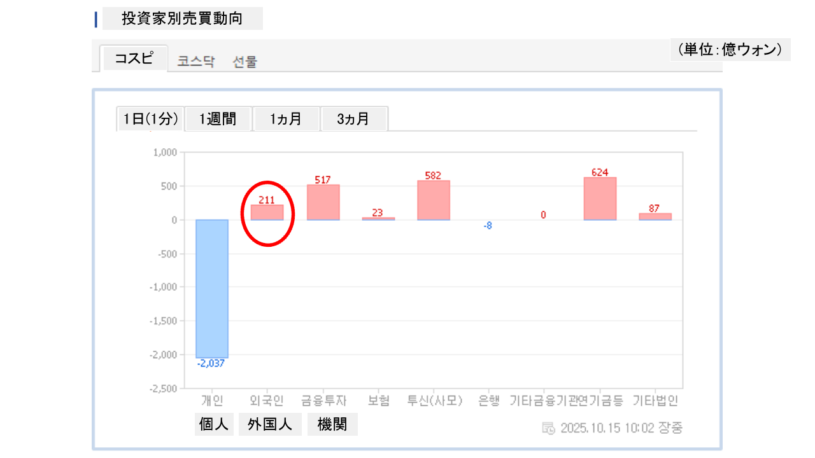Click the 투신(사모) bar labeled 582
This screenshot has width=815, height=458.
click(433, 200)
